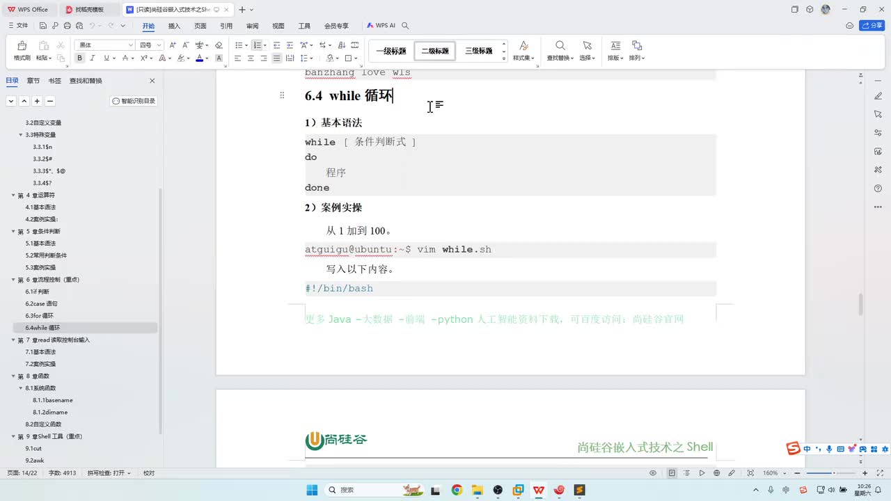Click the Save icon in quick access bar

point(42,26)
